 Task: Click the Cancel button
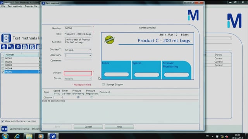(x=88, y=127)
